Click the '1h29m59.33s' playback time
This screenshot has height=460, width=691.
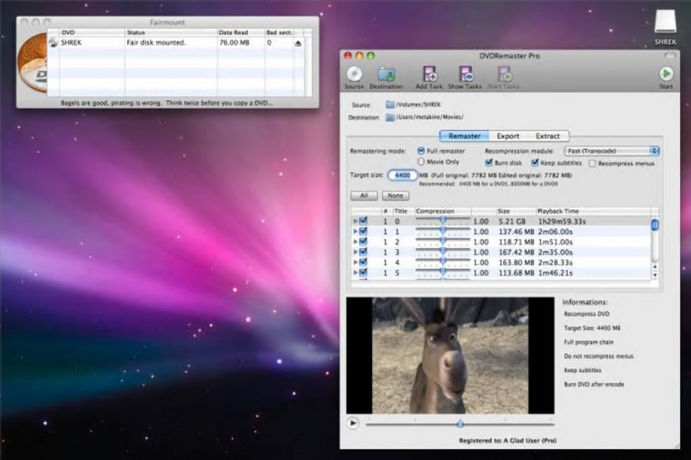pyautogui.click(x=562, y=221)
